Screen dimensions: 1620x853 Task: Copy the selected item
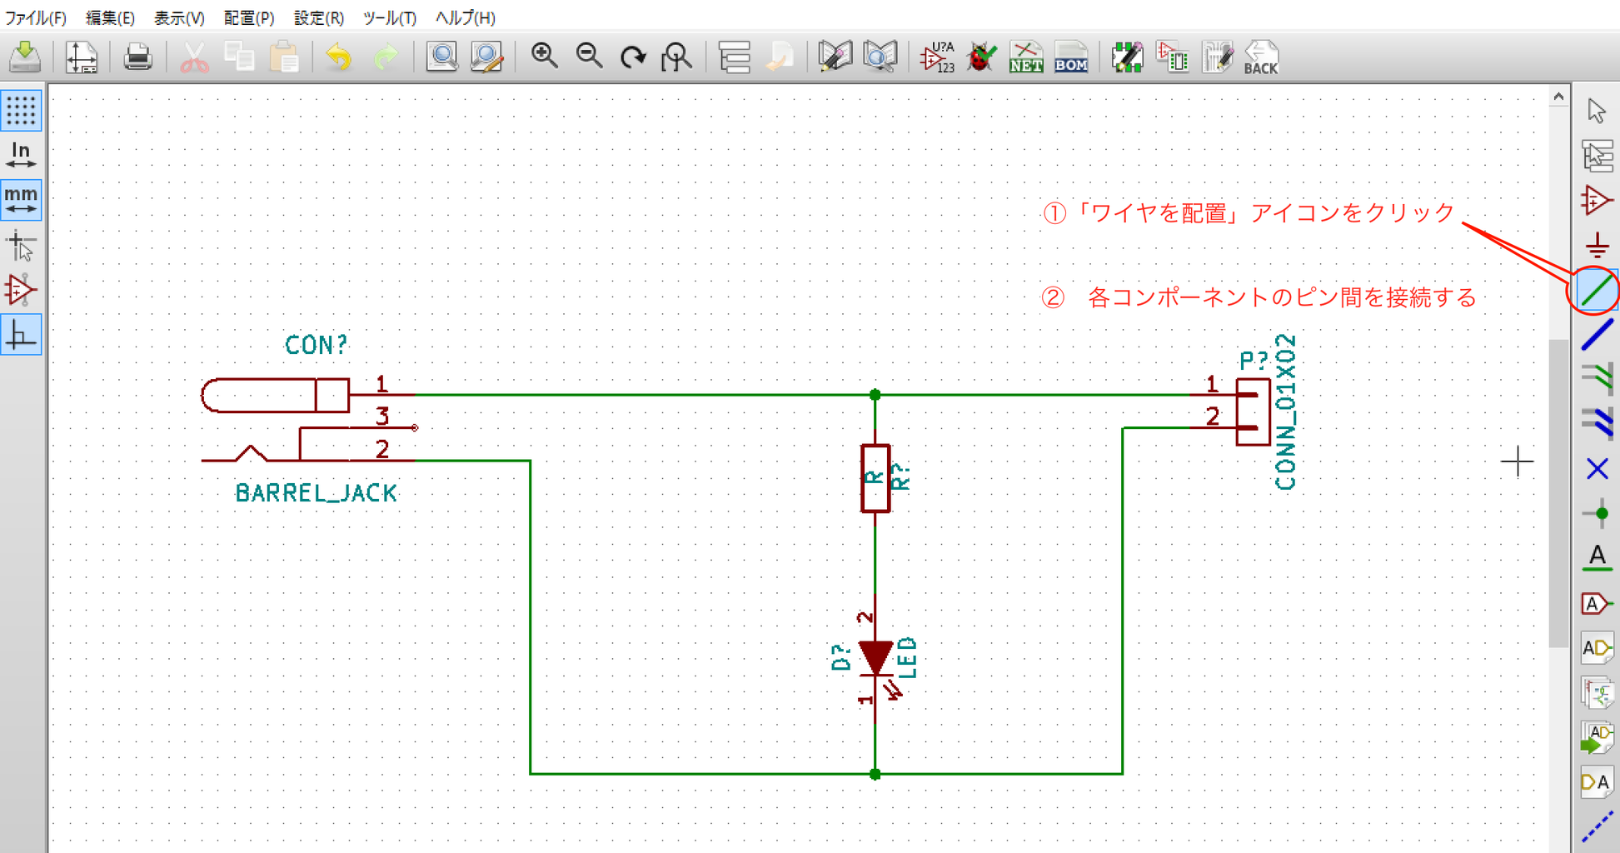click(x=239, y=57)
